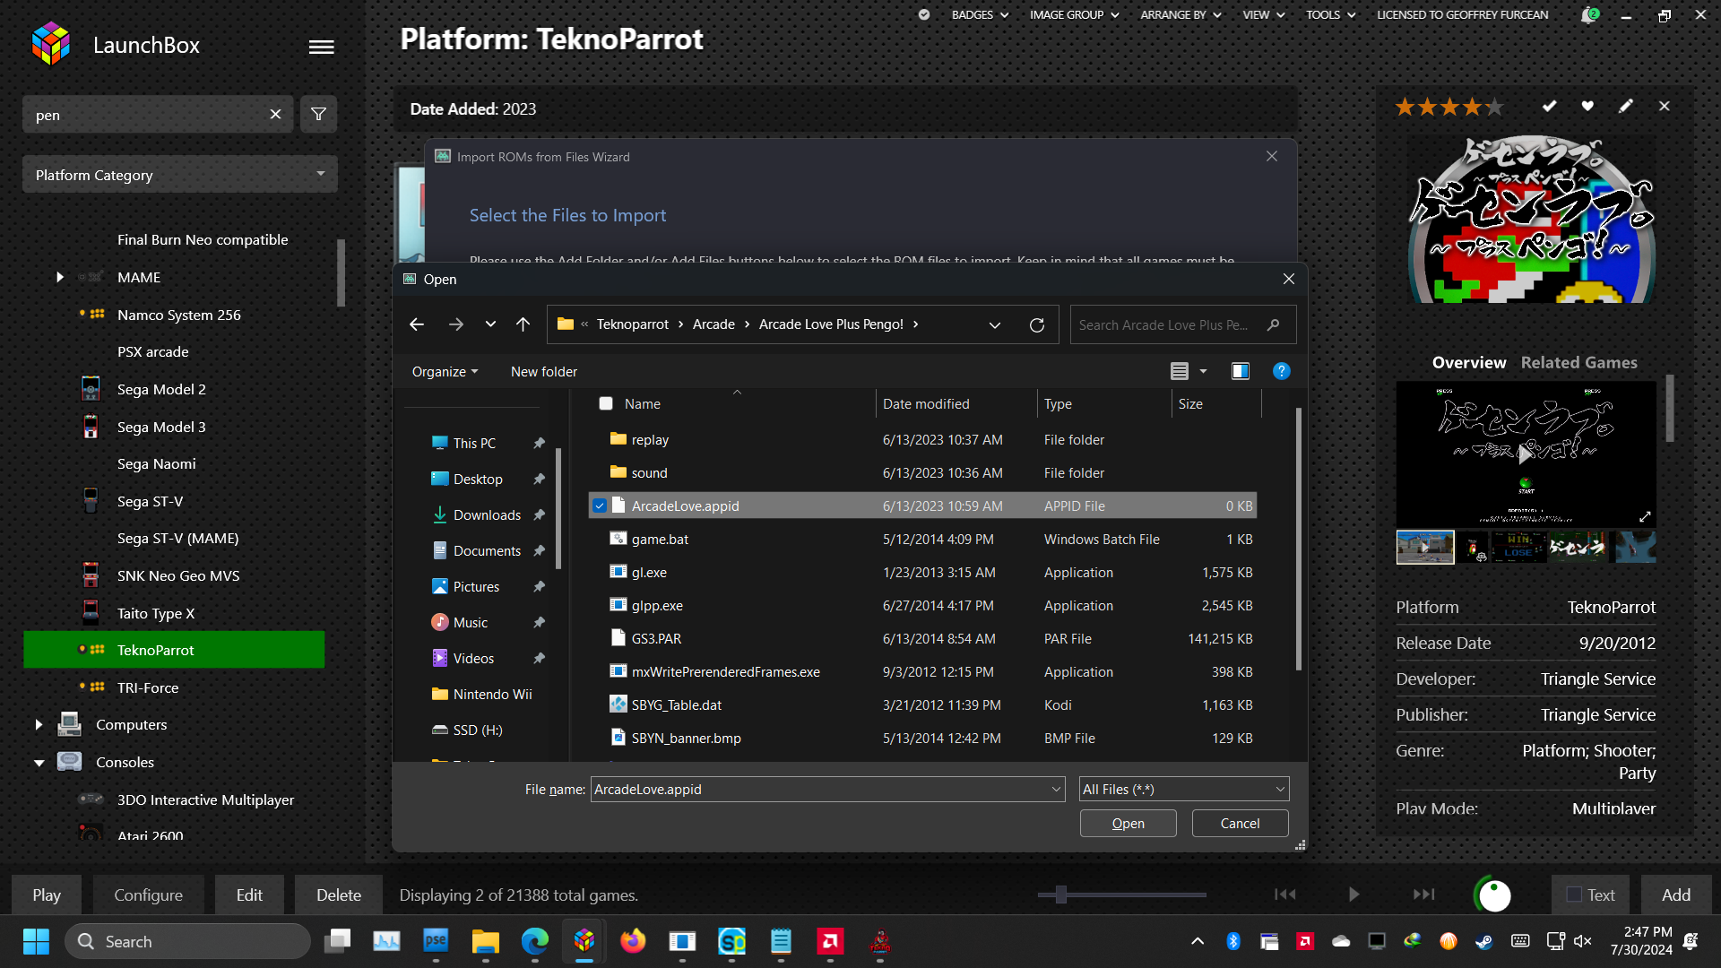Select the Overview tab

pos(1469,362)
